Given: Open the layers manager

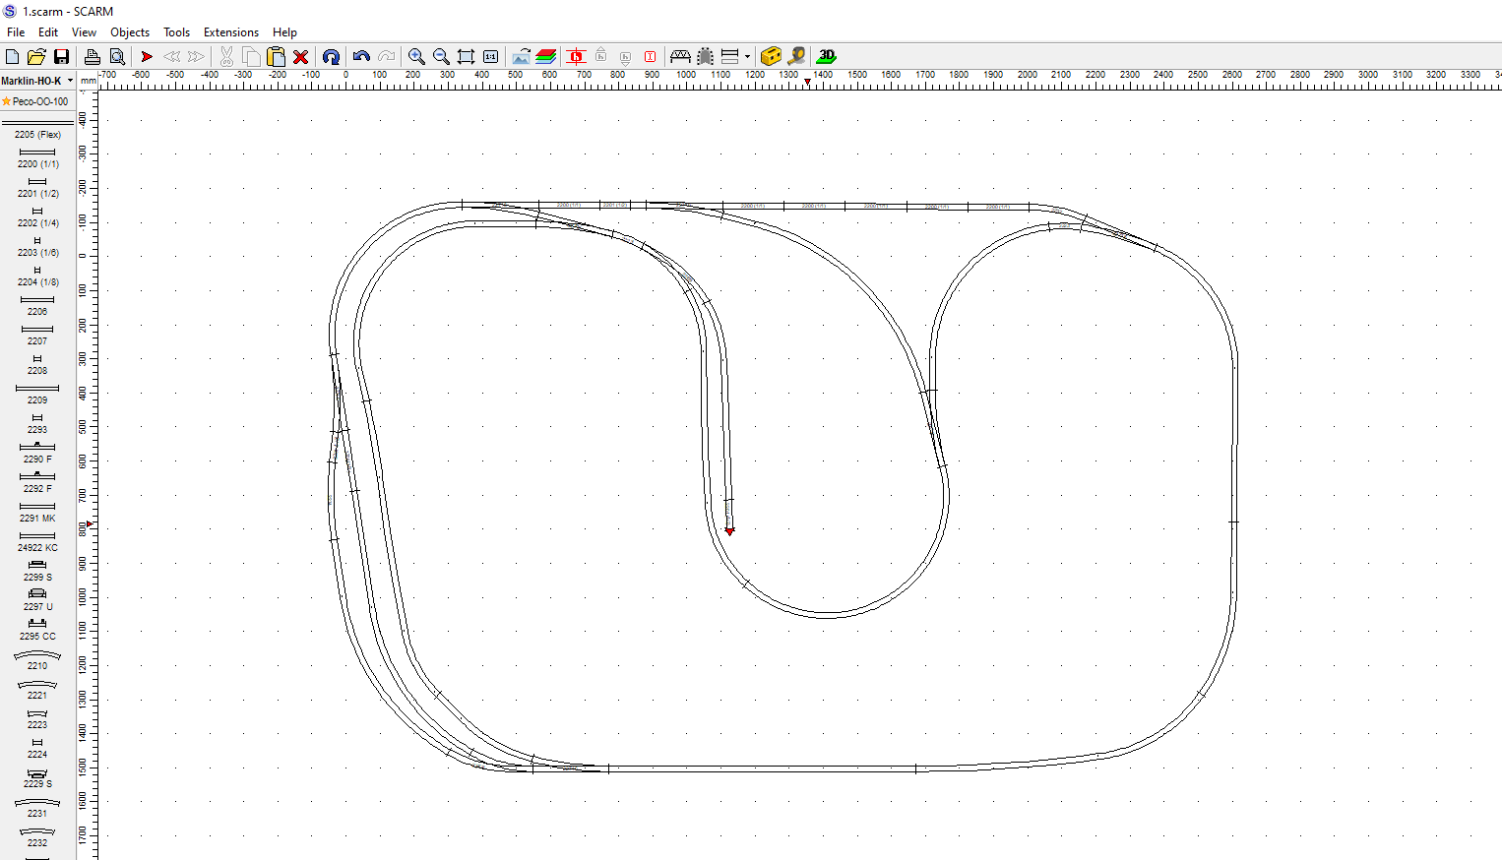Looking at the screenshot, I should [x=546, y=57].
